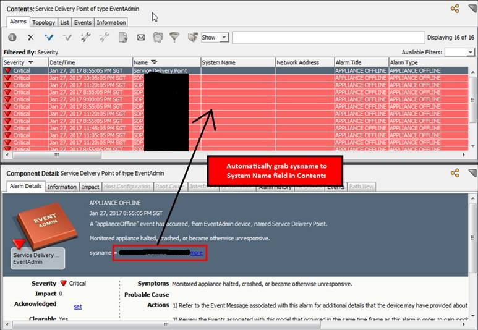The image size is (478, 330).
Task: Click the unassign troubleshooter wrench icon
Action: (104, 37)
